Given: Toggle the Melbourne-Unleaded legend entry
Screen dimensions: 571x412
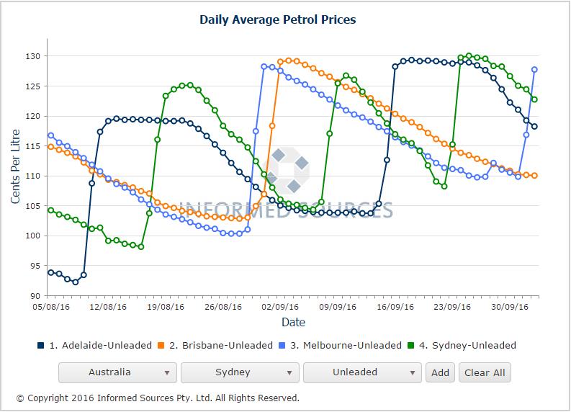Looking at the screenshot, I should point(340,345).
